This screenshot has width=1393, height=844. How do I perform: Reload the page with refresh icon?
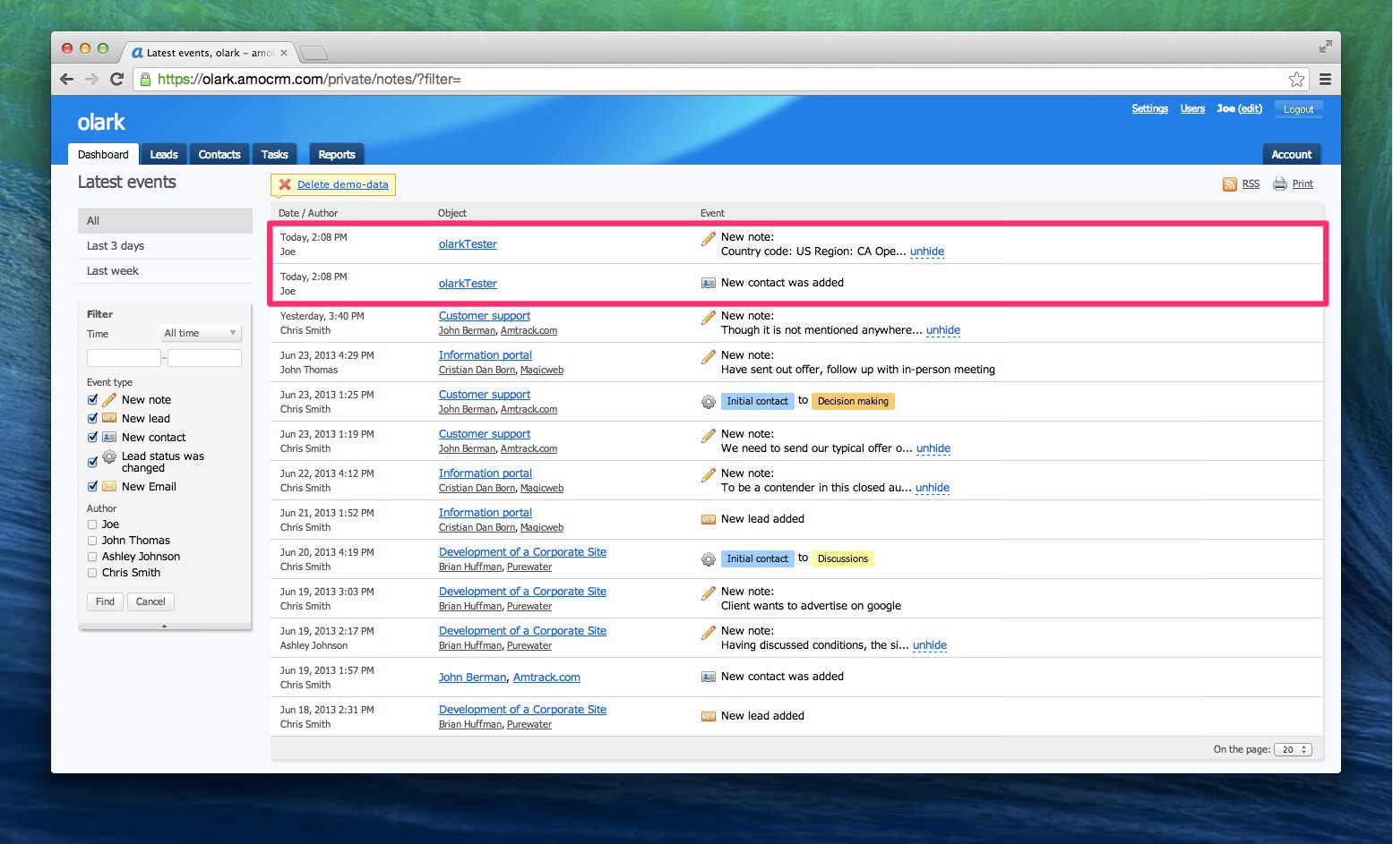point(116,80)
